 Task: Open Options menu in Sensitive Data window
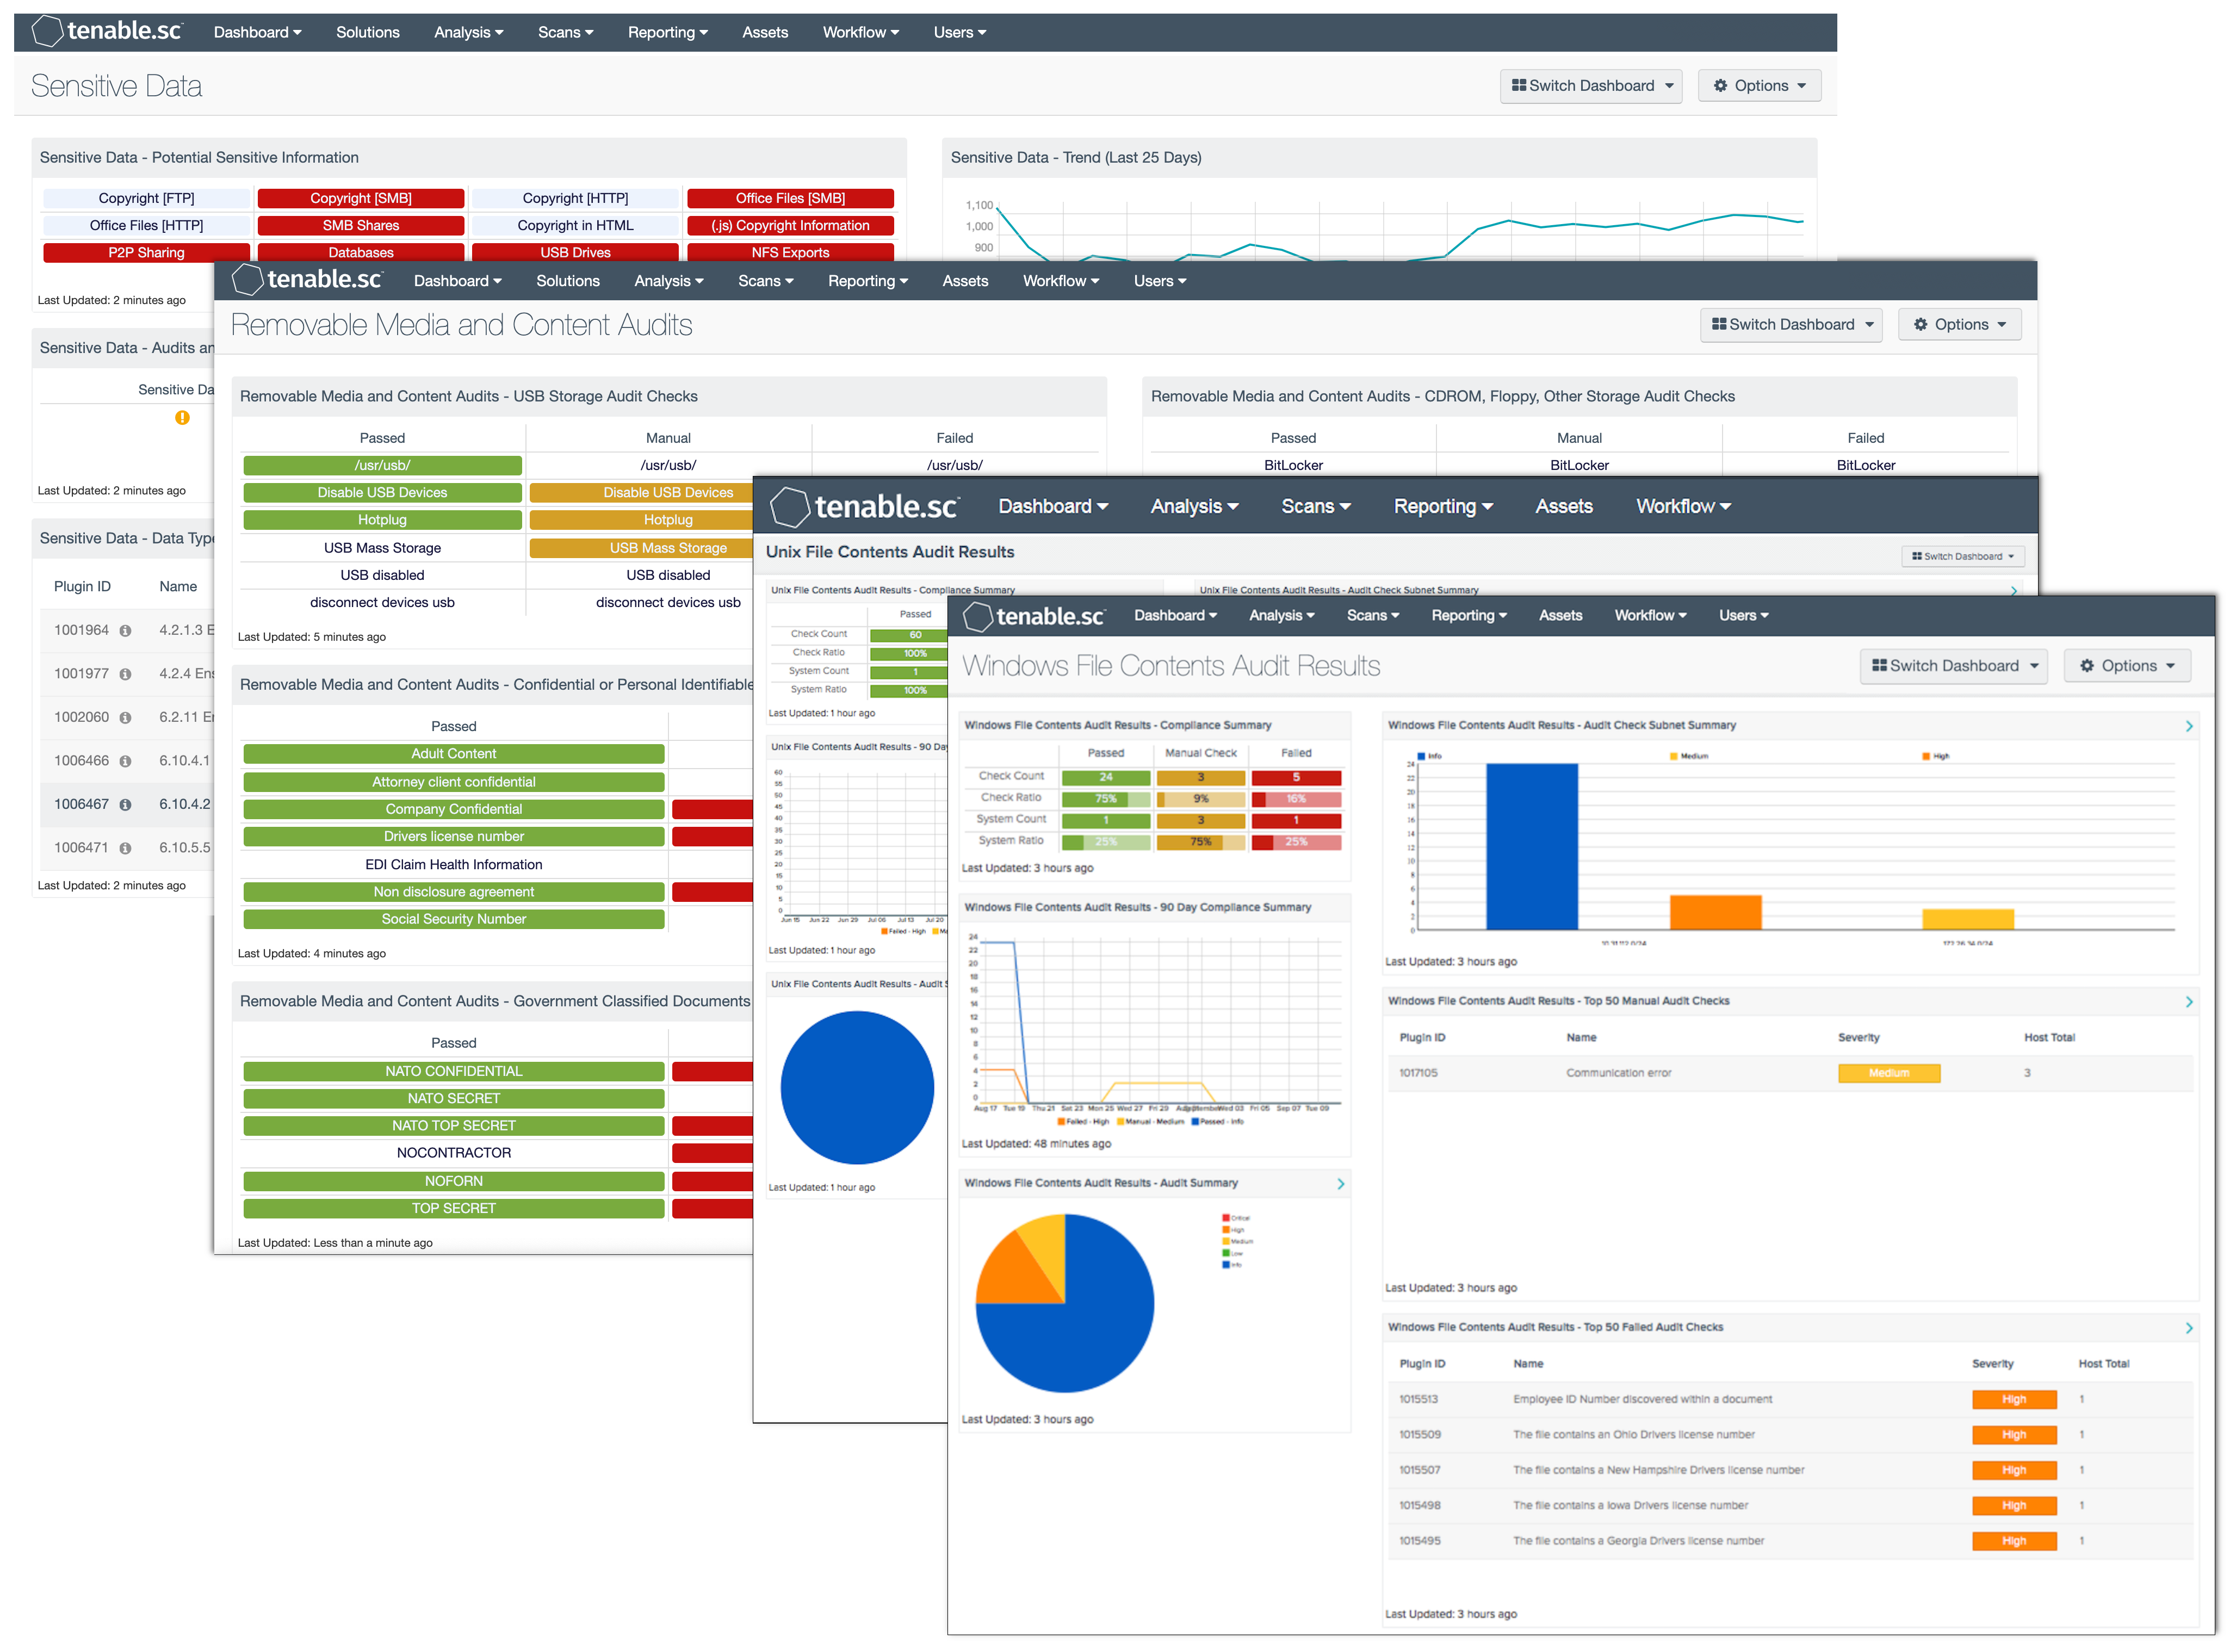coord(1760,86)
